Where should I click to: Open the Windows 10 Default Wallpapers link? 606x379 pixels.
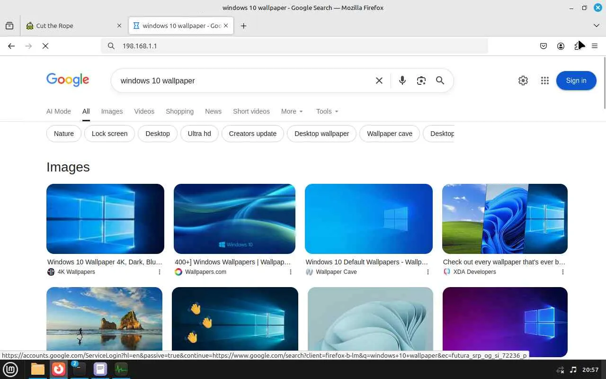pos(367,262)
